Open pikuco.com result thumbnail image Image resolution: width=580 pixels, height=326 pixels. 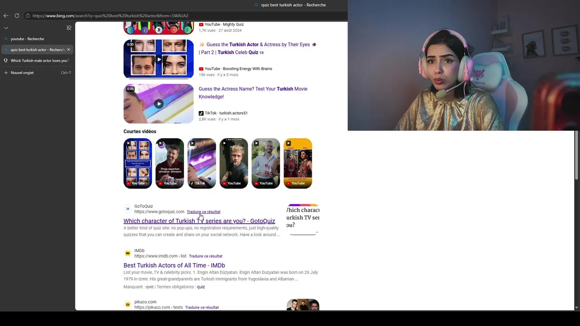(x=303, y=305)
